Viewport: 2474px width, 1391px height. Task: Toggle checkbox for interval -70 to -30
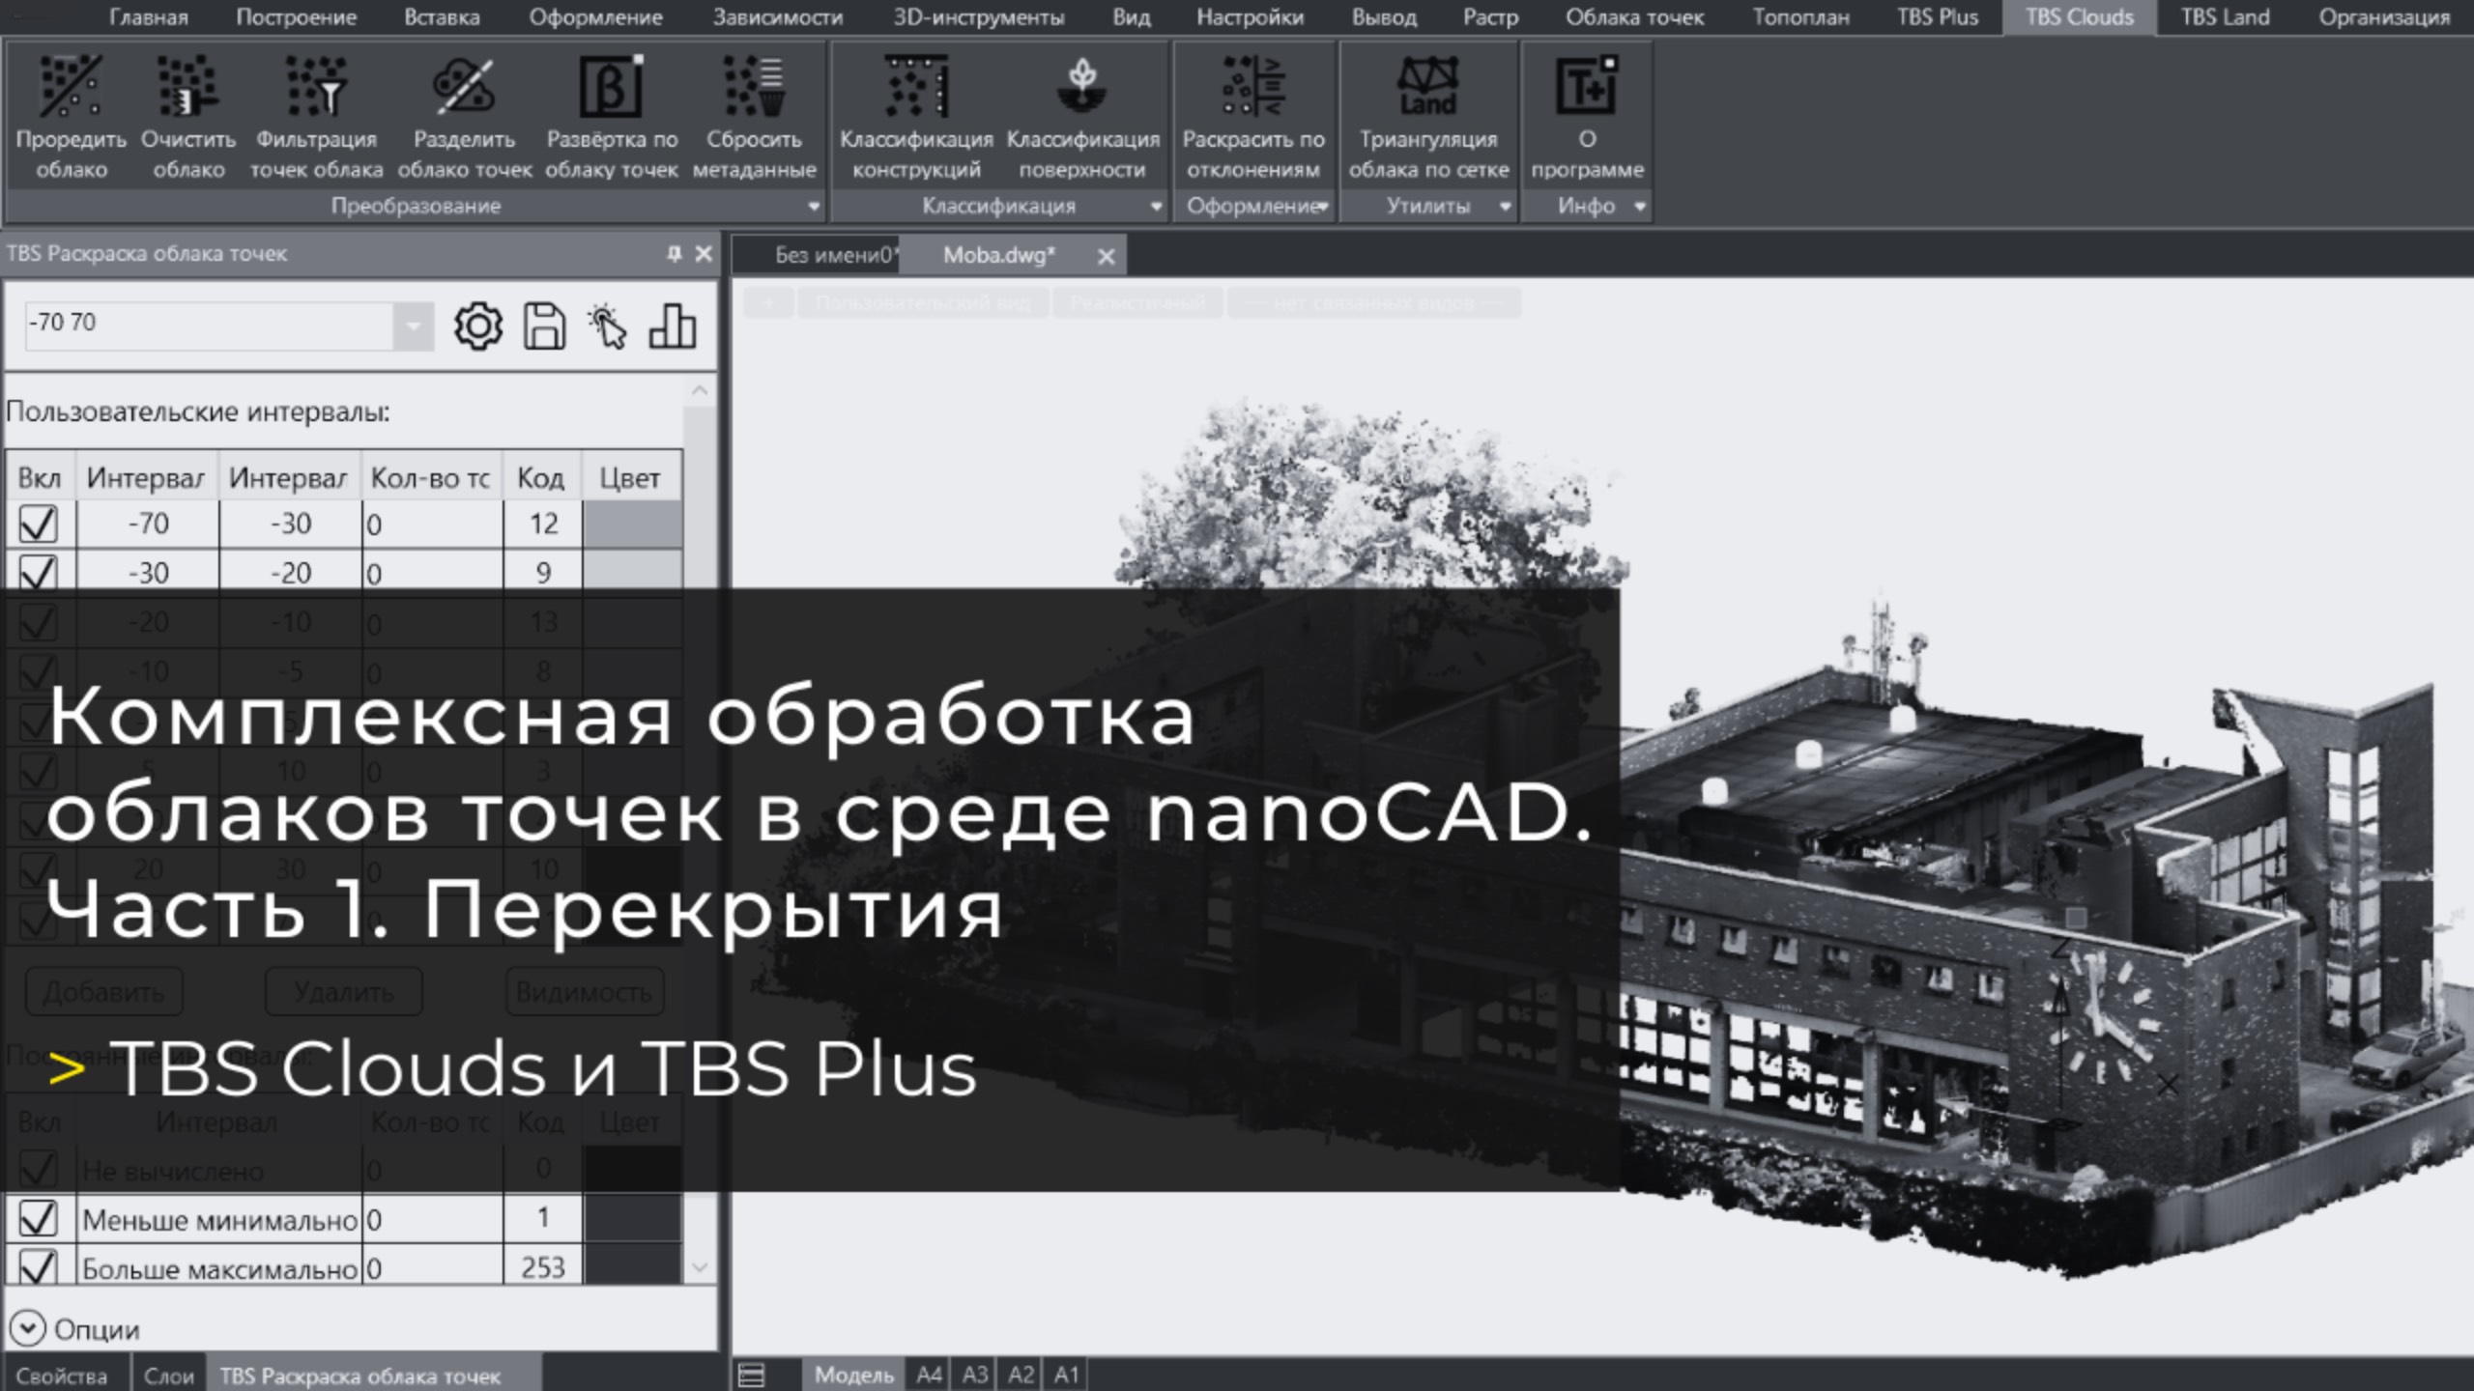39,525
